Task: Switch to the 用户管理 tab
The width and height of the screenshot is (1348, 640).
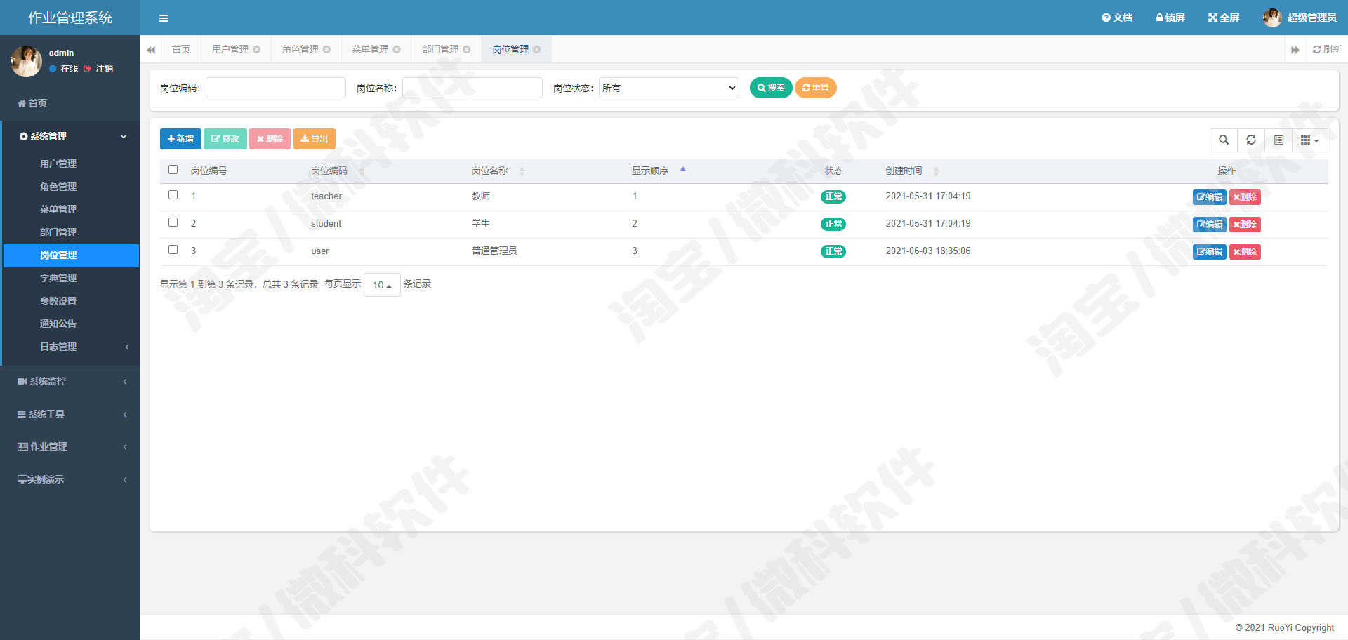Action: point(230,49)
